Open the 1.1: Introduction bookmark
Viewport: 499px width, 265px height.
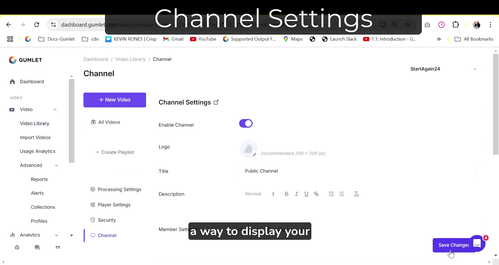click(390, 39)
